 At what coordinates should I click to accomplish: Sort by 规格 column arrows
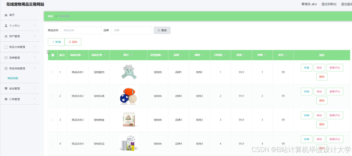pos(202,55)
